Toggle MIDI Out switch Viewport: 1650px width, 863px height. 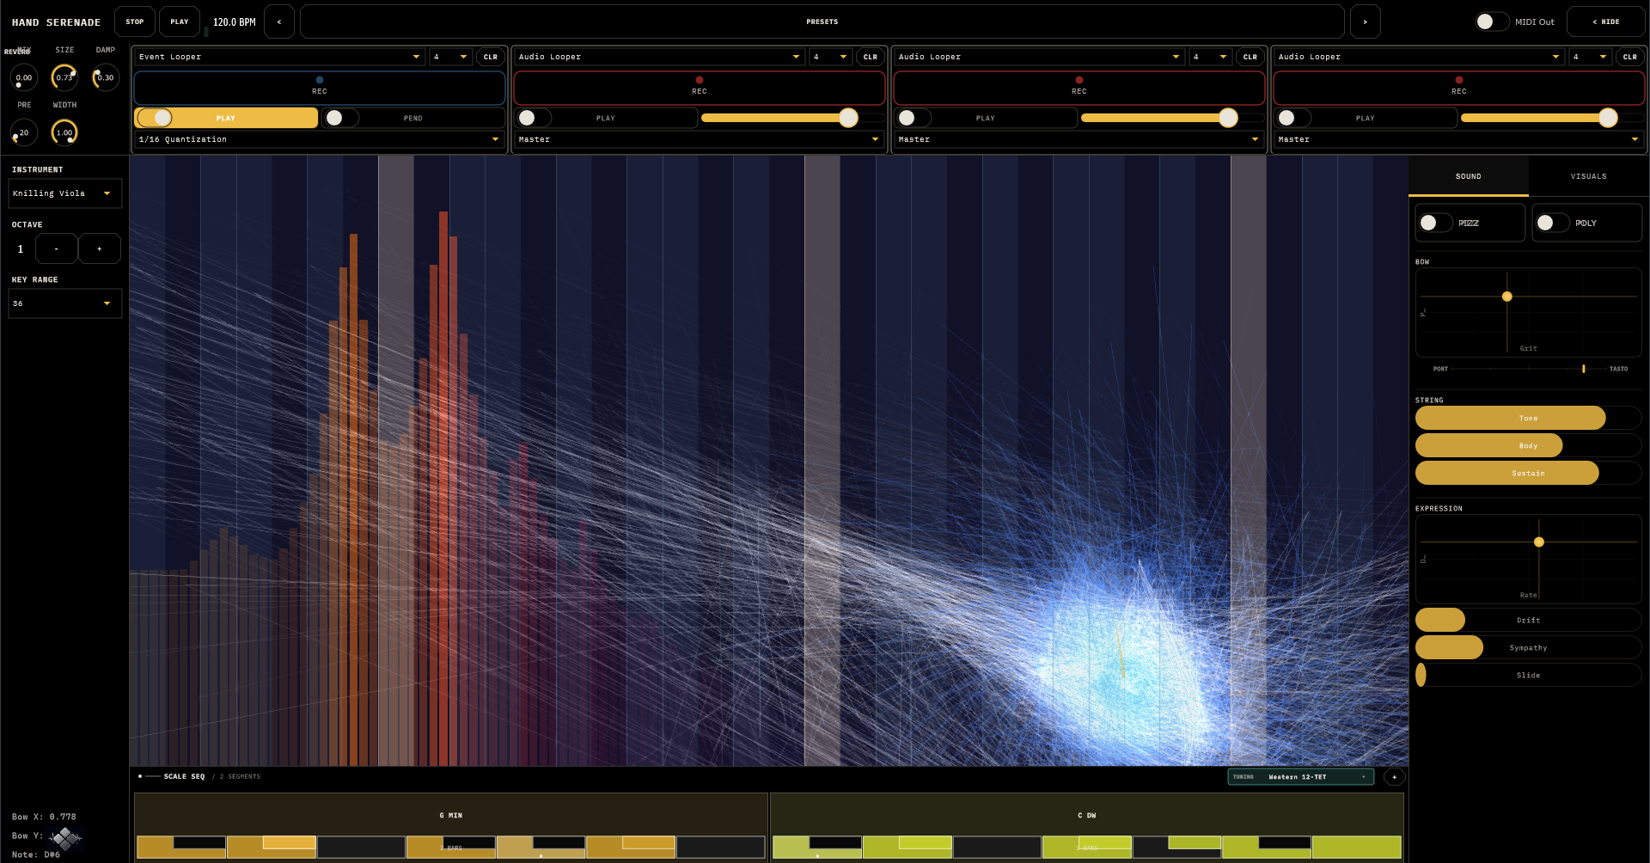tap(1492, 21)
